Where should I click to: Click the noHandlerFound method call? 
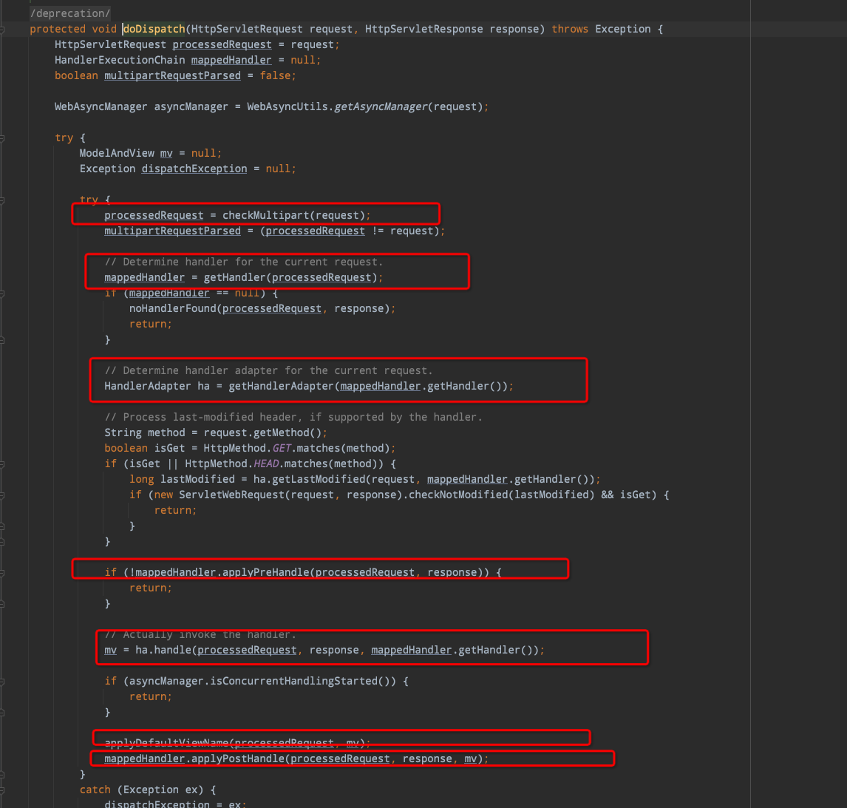coord(172,308)
